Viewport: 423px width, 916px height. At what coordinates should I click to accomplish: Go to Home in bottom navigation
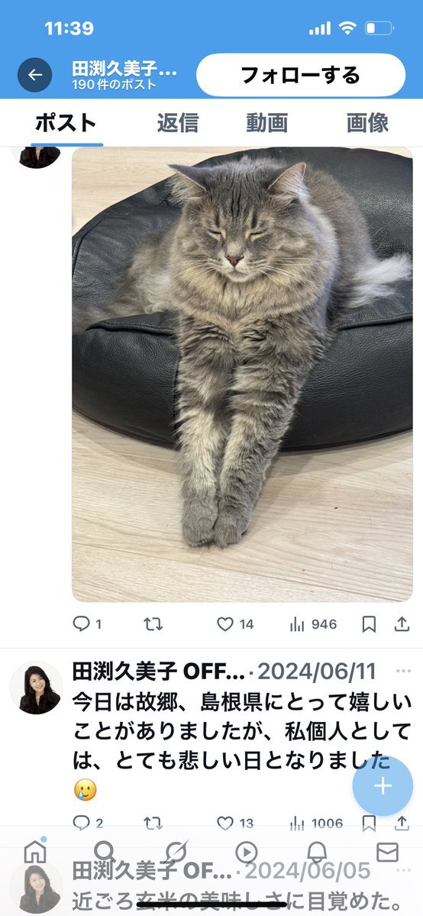click(x=35, y=853)
